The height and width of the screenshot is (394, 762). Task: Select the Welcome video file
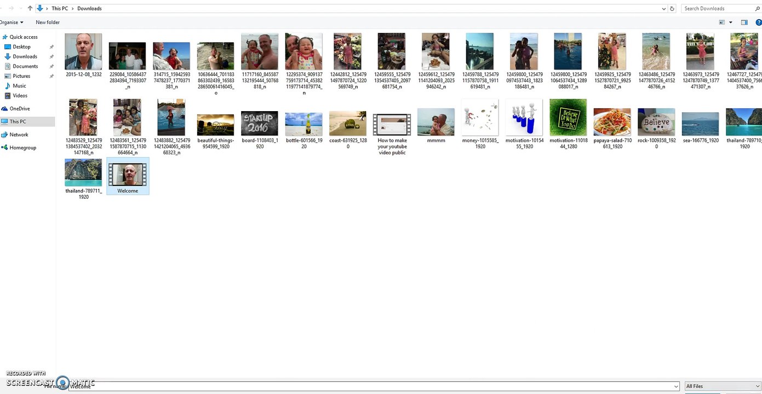click(128, 176)
